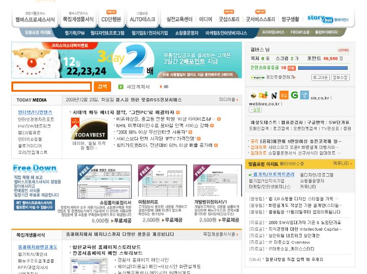Open the 인터넷/IT/컨텐츠 category link
The height and width of the screenshot is (274, 367).
tap(35, 112)
